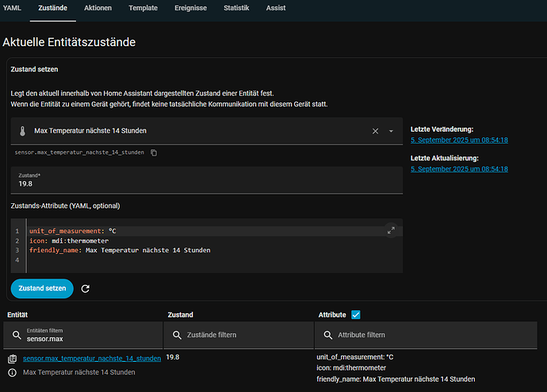This screenshot has width=547, height=392.
Task: Open entity info via the circled-i icon
Action: coord(12,372)
